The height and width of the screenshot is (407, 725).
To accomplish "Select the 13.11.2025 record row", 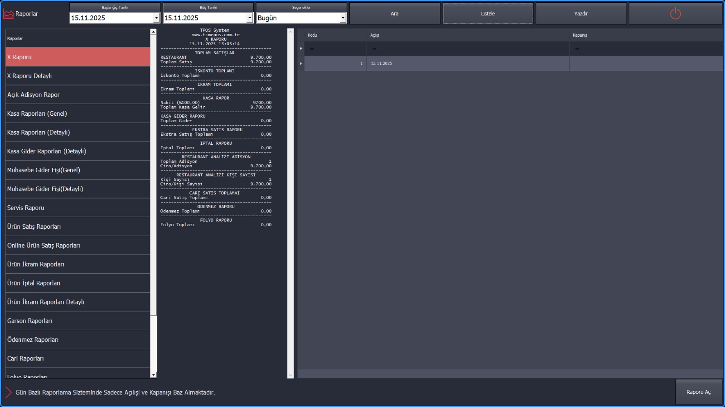I will 467,63.
